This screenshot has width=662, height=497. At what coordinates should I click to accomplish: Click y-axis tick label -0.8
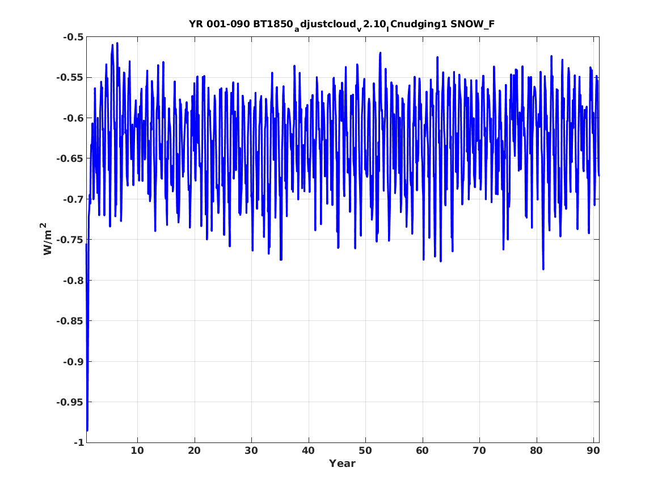pyautogui.click(x=74, y=281)
